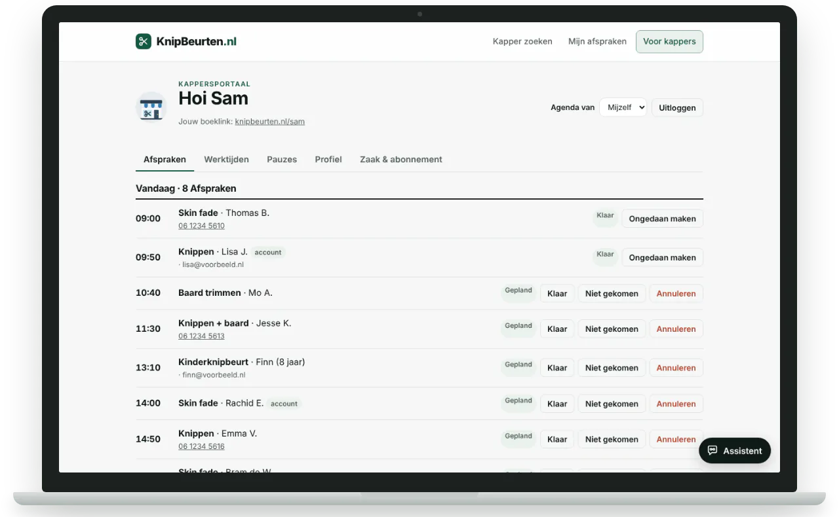This screenshot has height=517, width=839.
Task: Open the Agenda van Mijzelf dropdown
Action: (623, 107)
